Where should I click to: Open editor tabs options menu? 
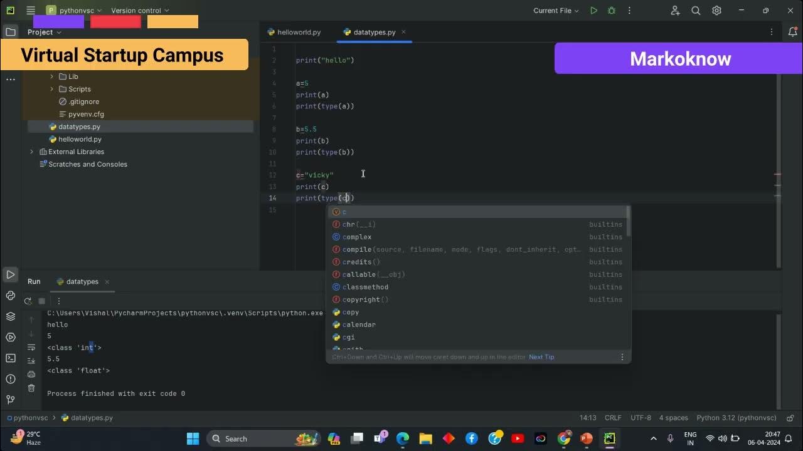772,32
